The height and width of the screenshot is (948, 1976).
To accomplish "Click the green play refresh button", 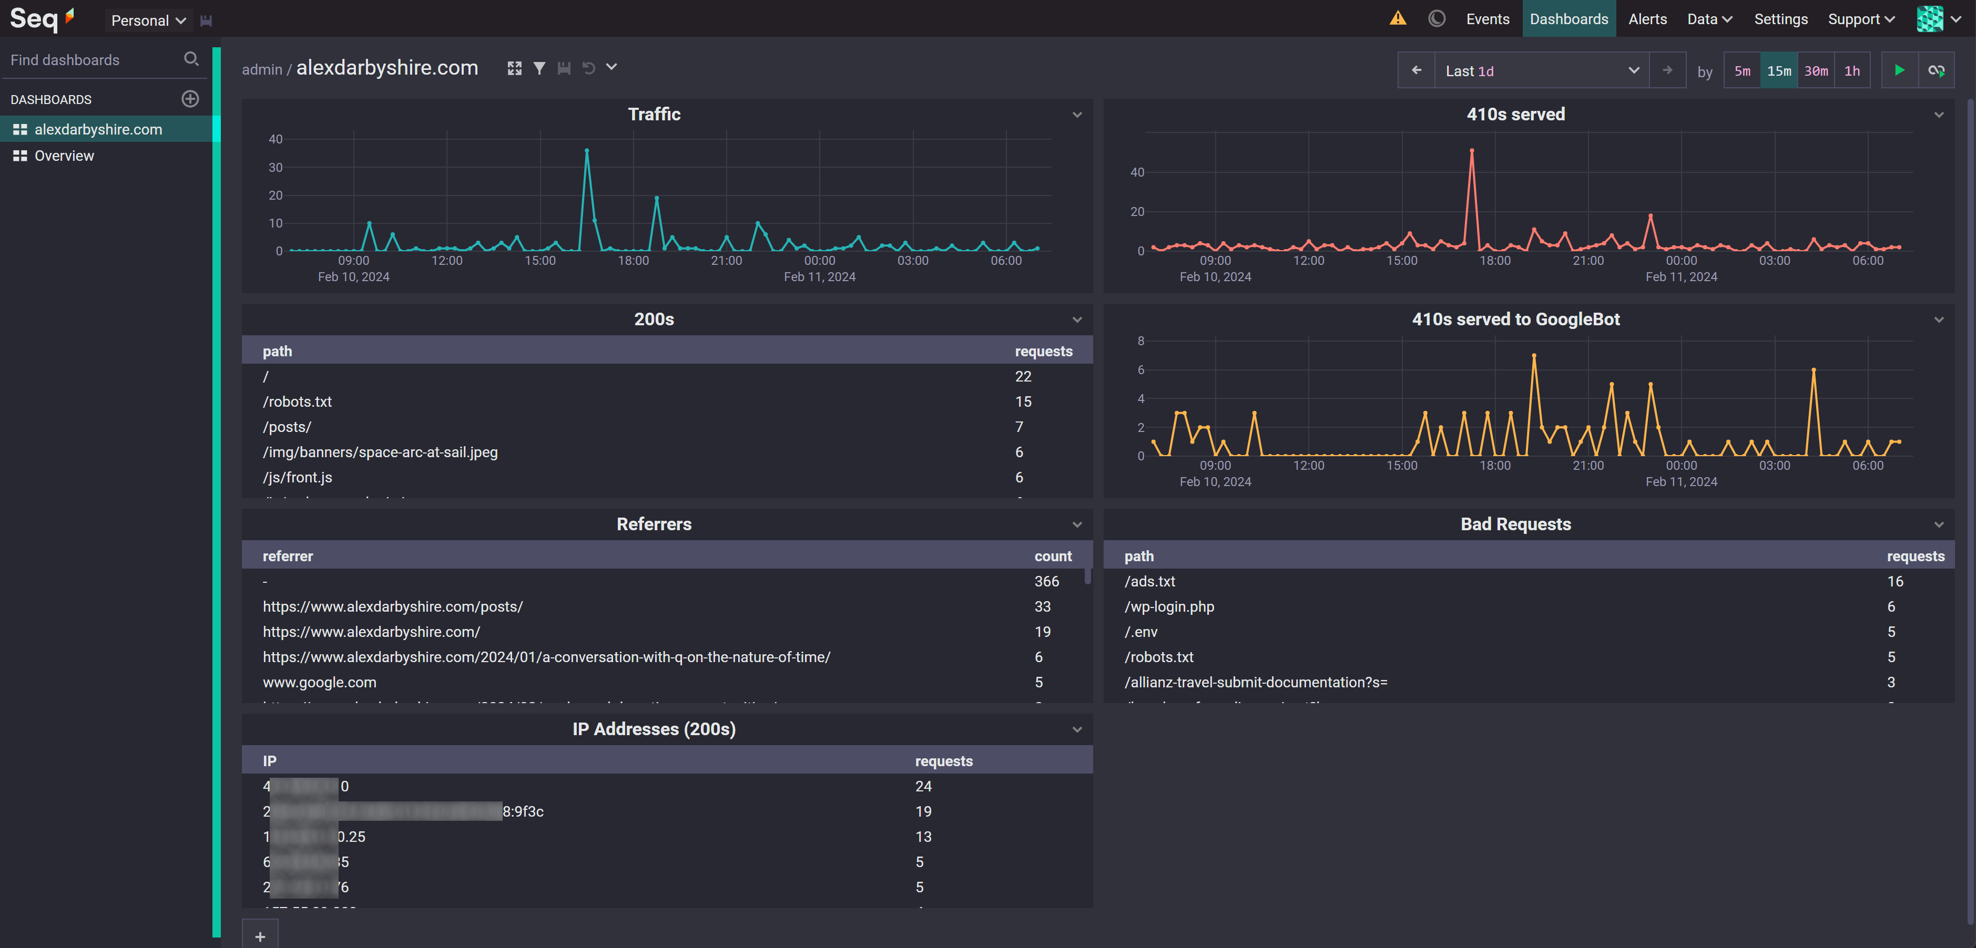I will 1899,70.
